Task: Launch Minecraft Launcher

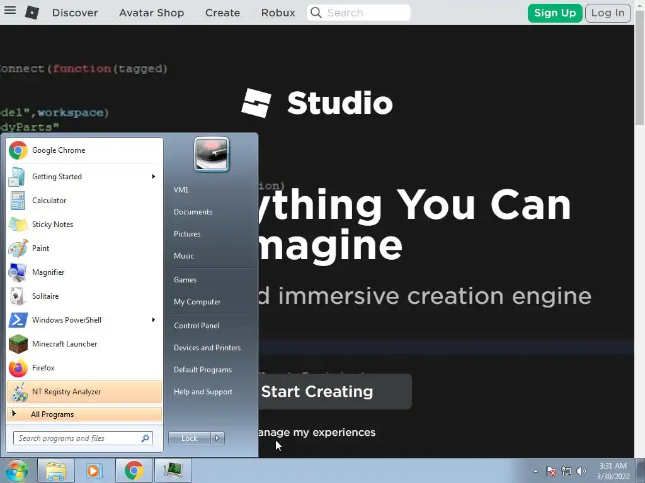Action: click(84, 344)
